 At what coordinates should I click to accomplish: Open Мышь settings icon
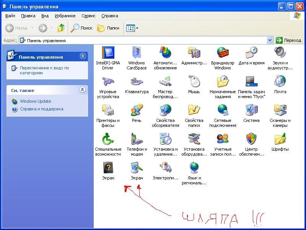pyautogui.click(x=194, y=82)
